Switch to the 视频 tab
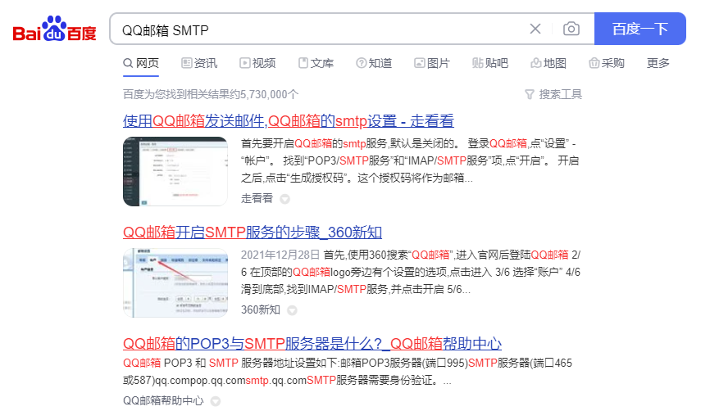Viewport: 710px width, 411px height. [x=257, y=63]
